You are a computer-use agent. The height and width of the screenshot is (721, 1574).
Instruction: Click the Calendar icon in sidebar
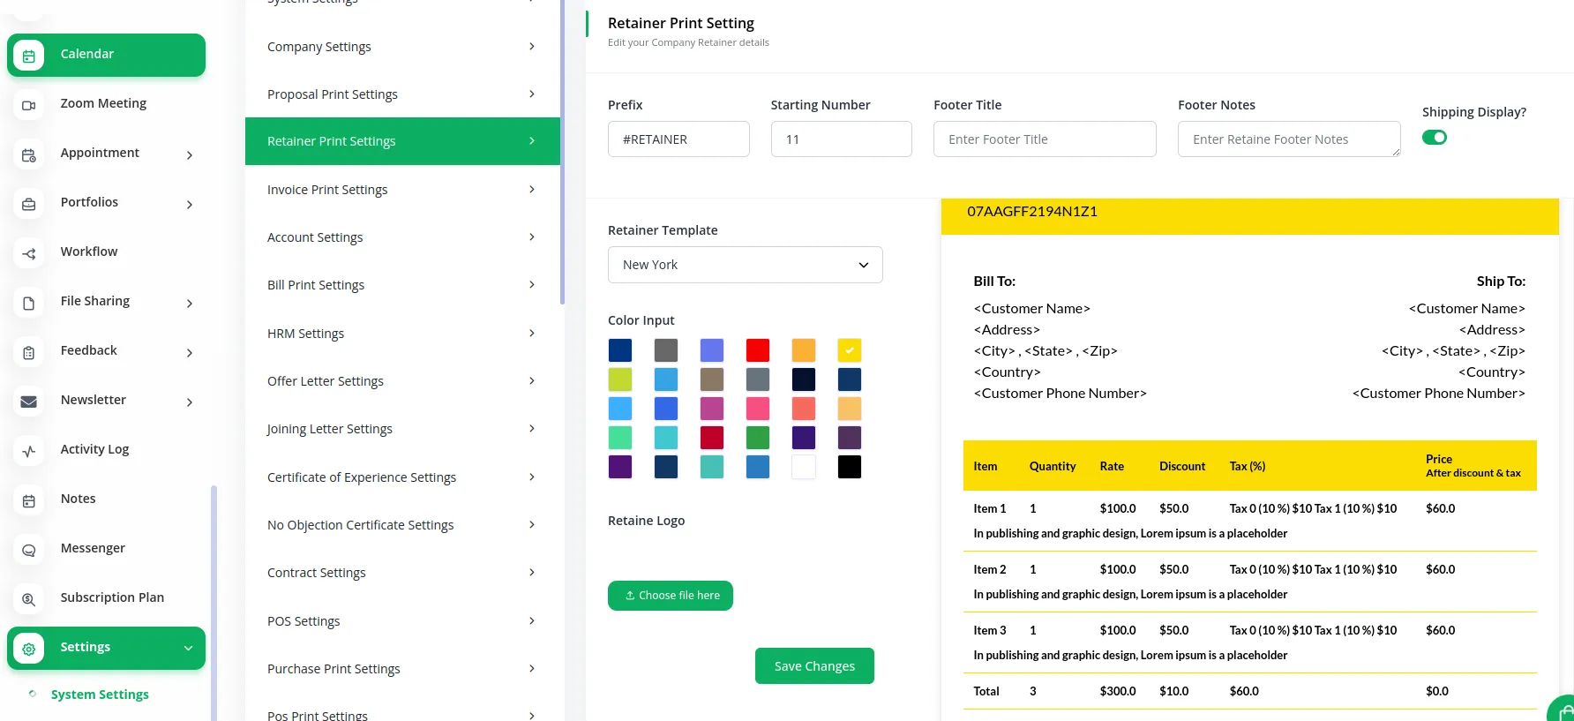pos(29,56)
